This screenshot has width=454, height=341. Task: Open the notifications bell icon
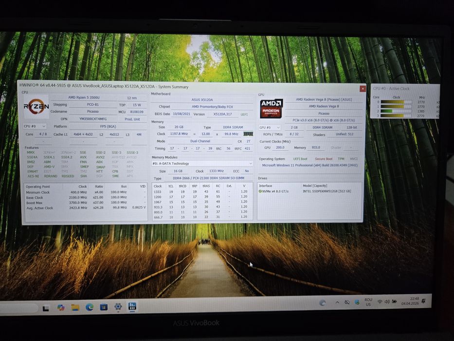click(x=424, y=301)
